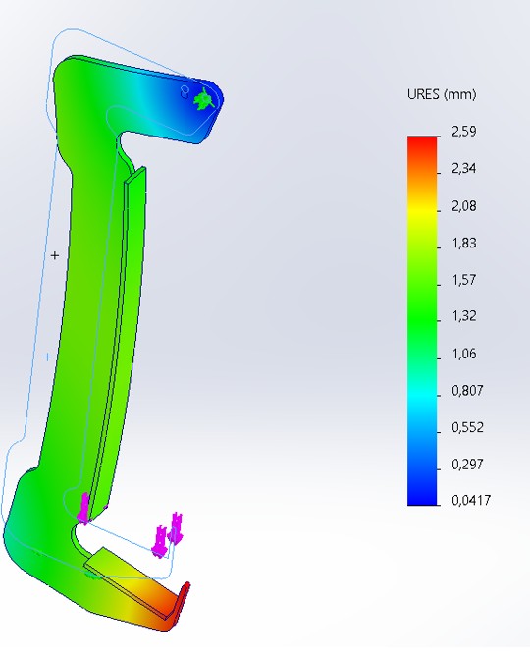Click the blue bottom of color scale
Screen dimensions: 530x659
coord(422,494)
